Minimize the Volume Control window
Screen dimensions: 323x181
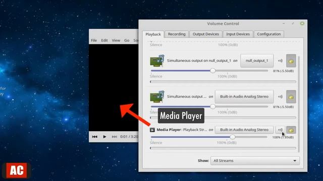click(x=284, y=24)
